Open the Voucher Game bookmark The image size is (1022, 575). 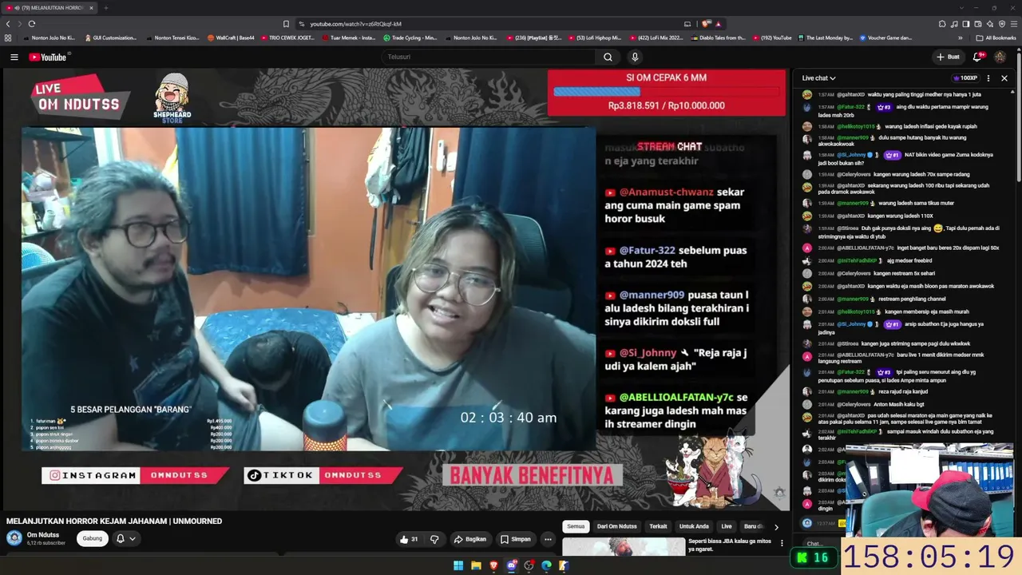(885, 38)
